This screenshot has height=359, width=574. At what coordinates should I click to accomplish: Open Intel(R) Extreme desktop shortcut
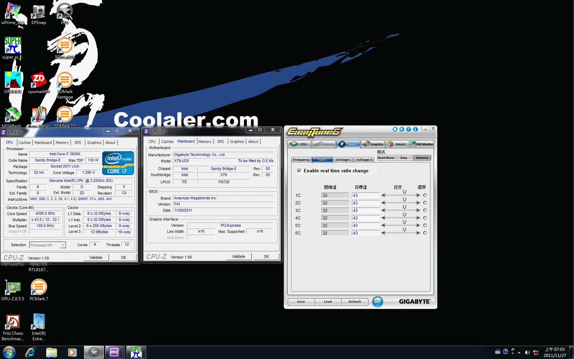[39, 327]
